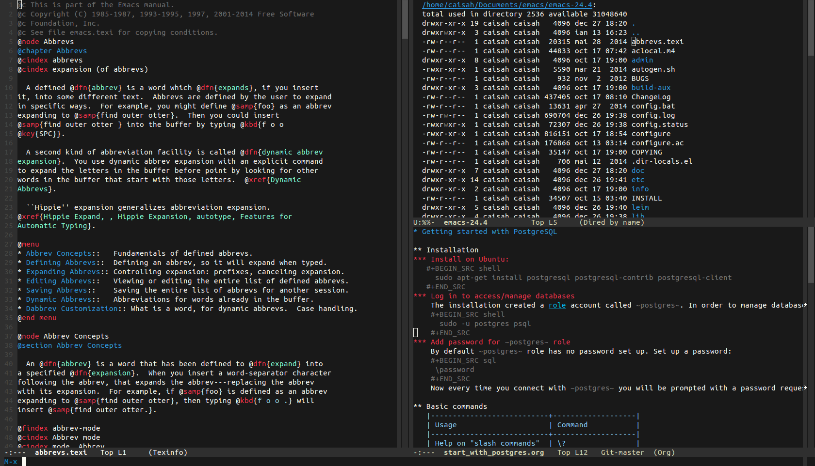Select the configure file in Dired
The image size is (815, 466).
651,134
